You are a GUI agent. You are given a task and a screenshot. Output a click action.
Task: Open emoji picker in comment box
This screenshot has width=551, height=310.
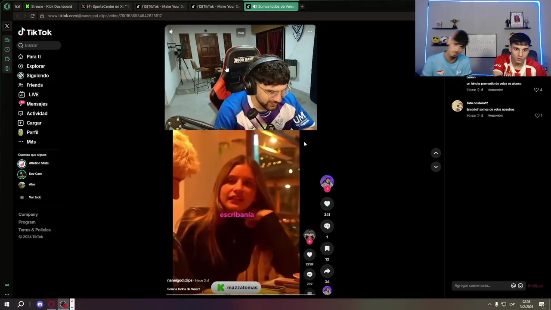(520, 286)
